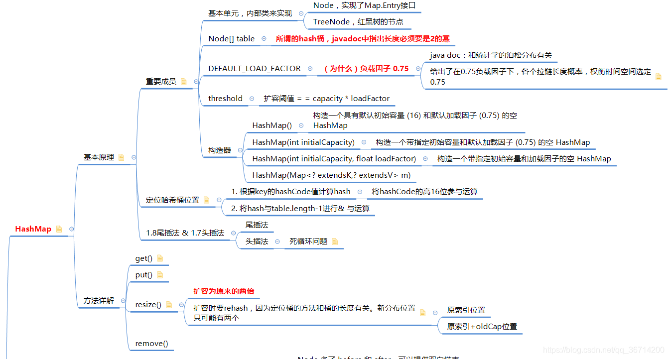This screenshot has width=669, height=359.
Task: Select the 1.8尾插法 & 1.7头插法 topic
Action: (x=185, y=233)
